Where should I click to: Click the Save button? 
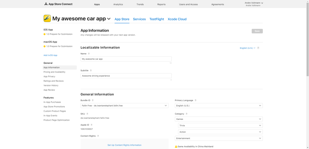coord(257,31)
